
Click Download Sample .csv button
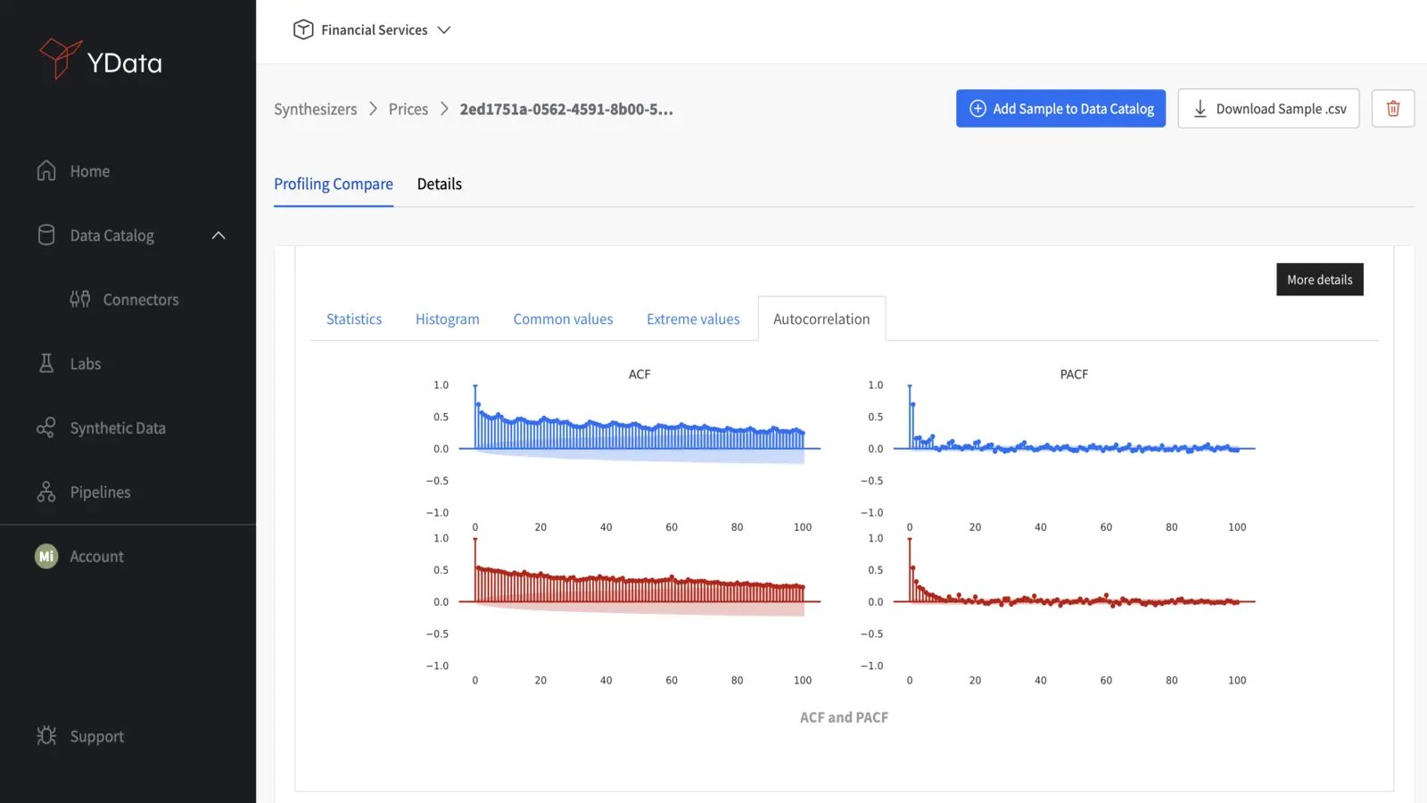tap(1268, 108)
